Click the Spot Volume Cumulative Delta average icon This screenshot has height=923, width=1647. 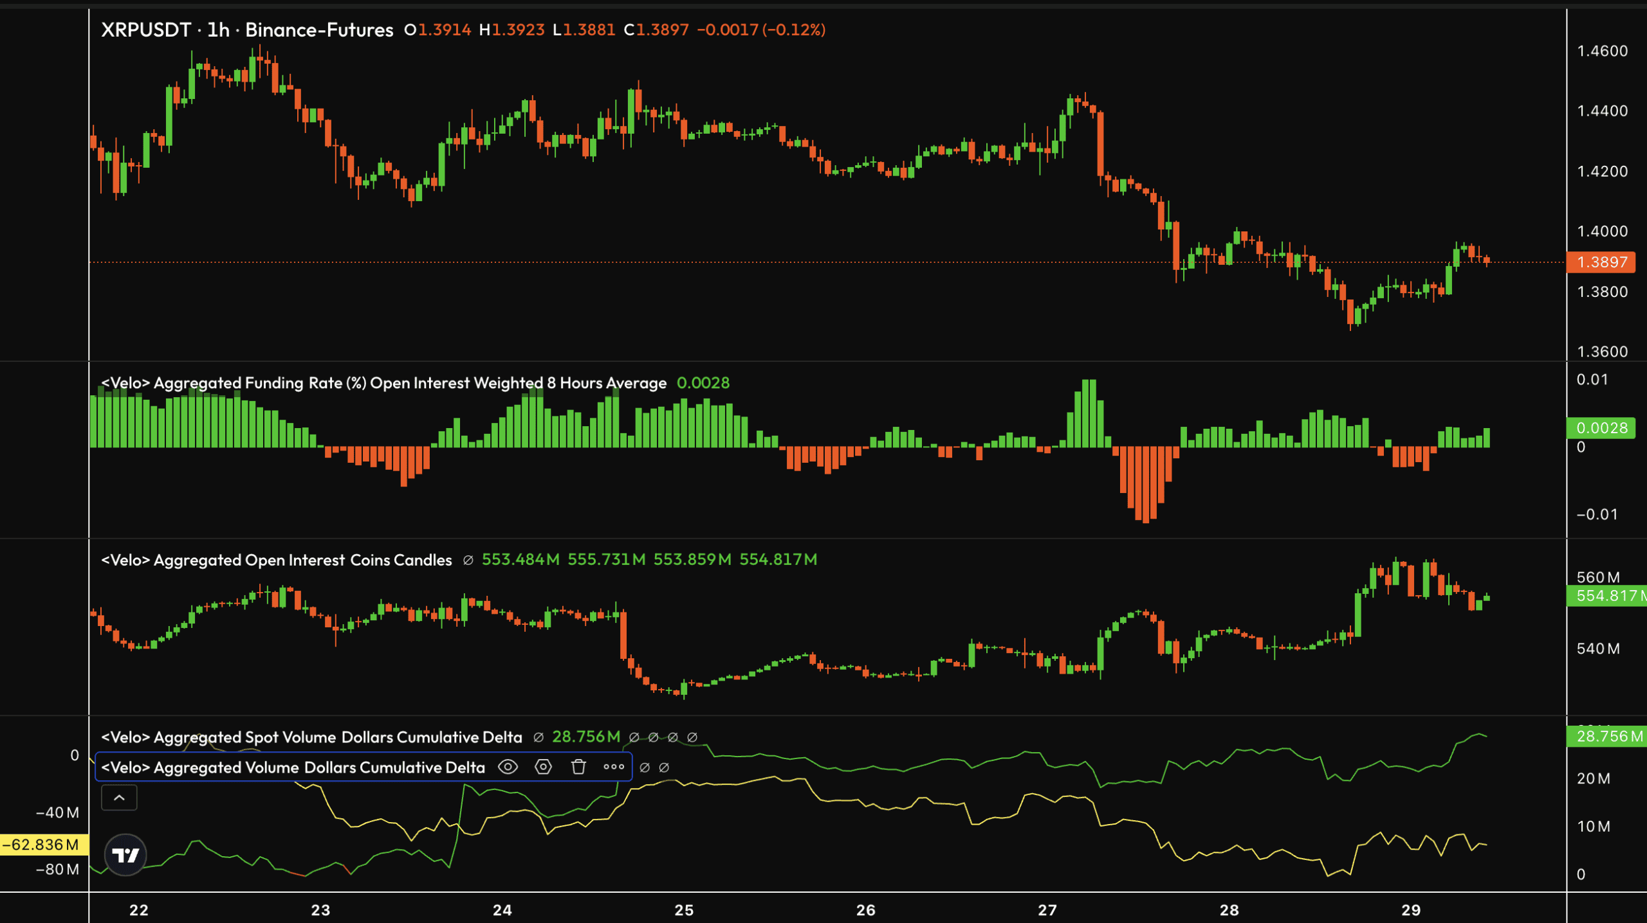point(538,737)
